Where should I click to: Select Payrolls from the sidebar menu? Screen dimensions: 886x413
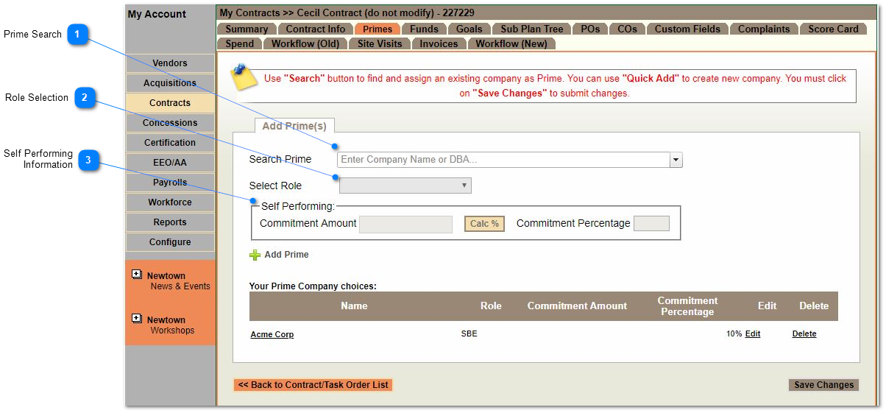pos(170,183)
